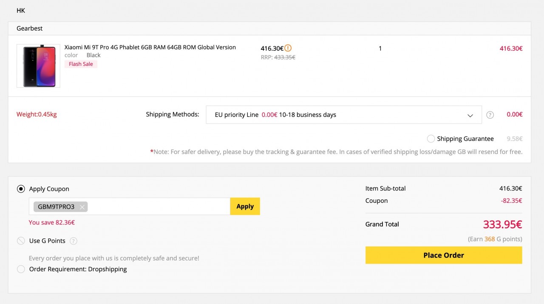Click the Coupon discount -82.35€ value
This screenshot has width=544, height=304.
pyautogui.click(x=511, y=201)
